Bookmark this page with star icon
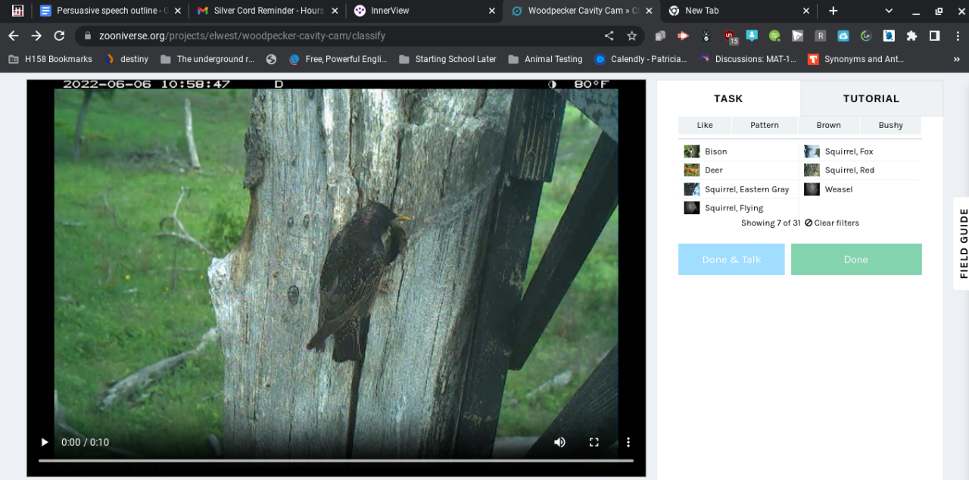 (631, 36)
